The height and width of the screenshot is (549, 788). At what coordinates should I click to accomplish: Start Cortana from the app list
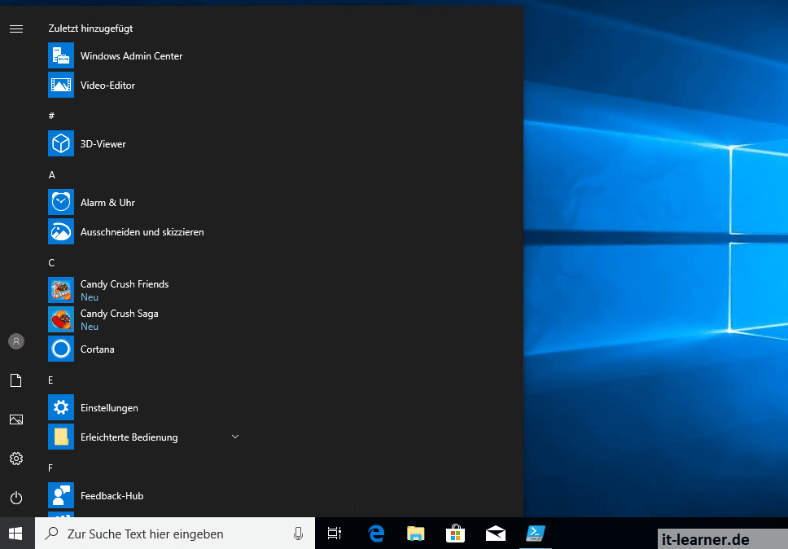pyautogui.click(x=97, y=349)
